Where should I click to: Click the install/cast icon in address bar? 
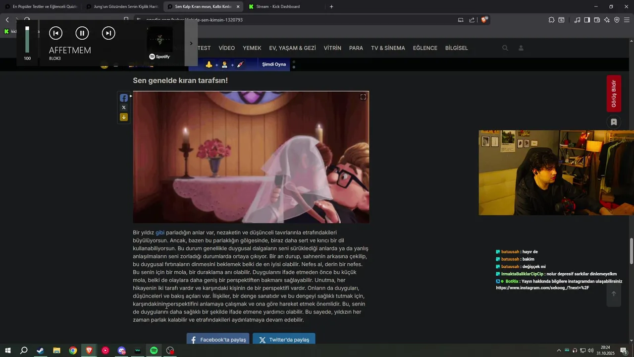pos(461,20)
